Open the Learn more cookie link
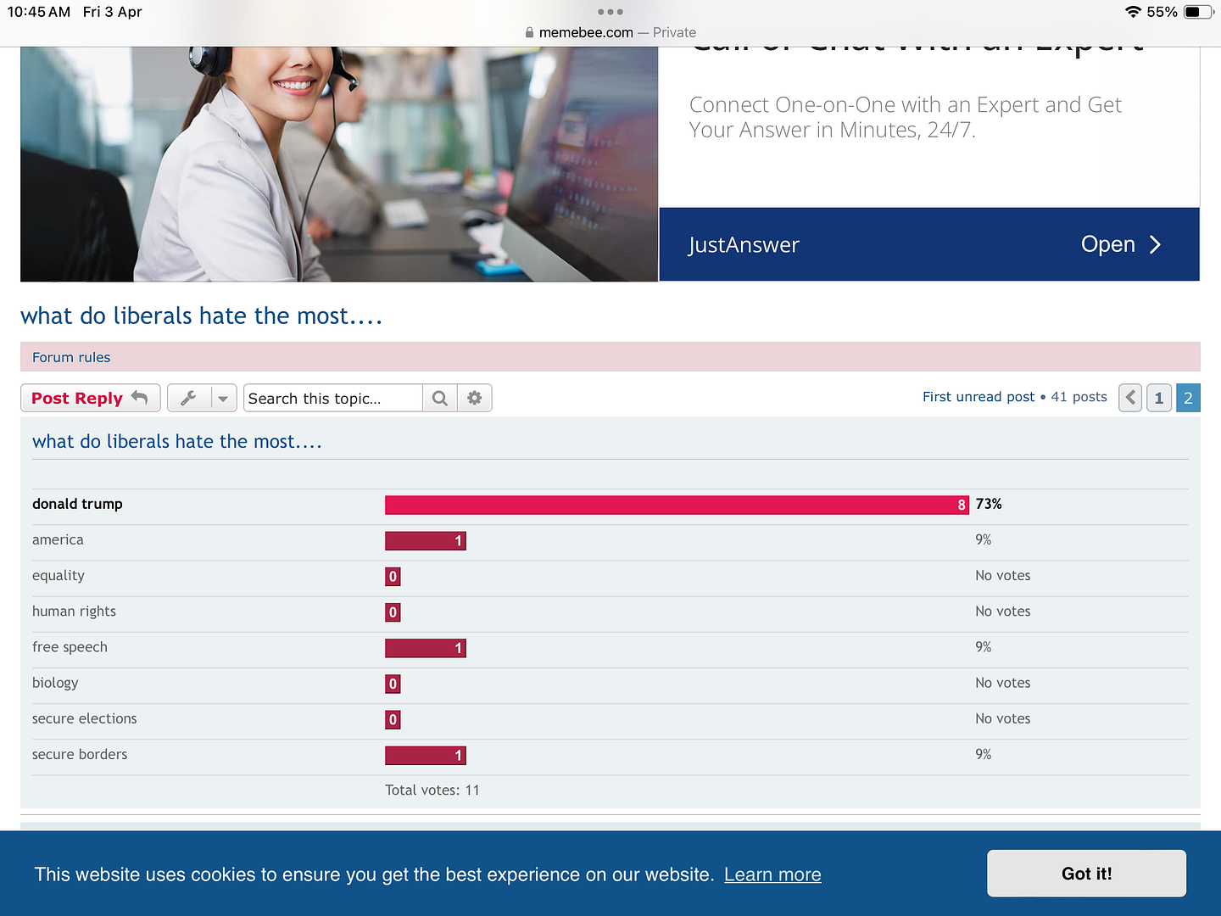This screenshot has height=916, width=1221. tap(772, 874)
